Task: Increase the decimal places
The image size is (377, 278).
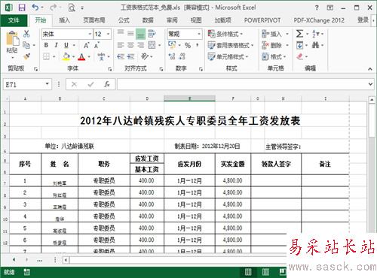Action: (172, 56)
